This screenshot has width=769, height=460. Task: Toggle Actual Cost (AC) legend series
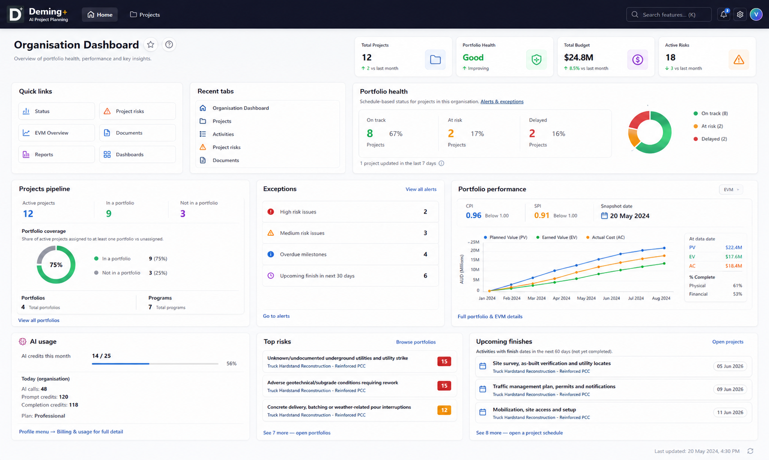coord(605,237)
